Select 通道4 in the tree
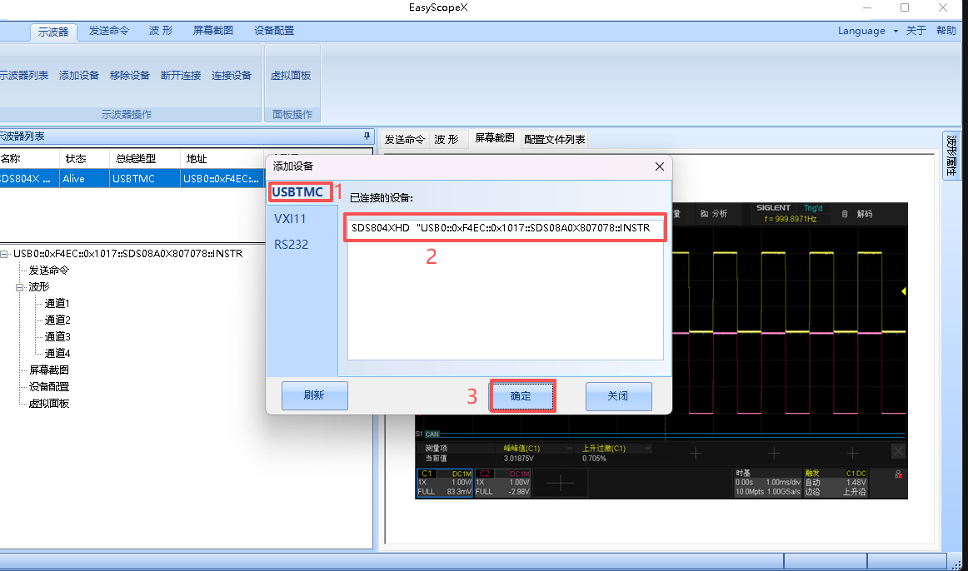The height and width of the screenshot is (571, 968). [x=57, y=353]
